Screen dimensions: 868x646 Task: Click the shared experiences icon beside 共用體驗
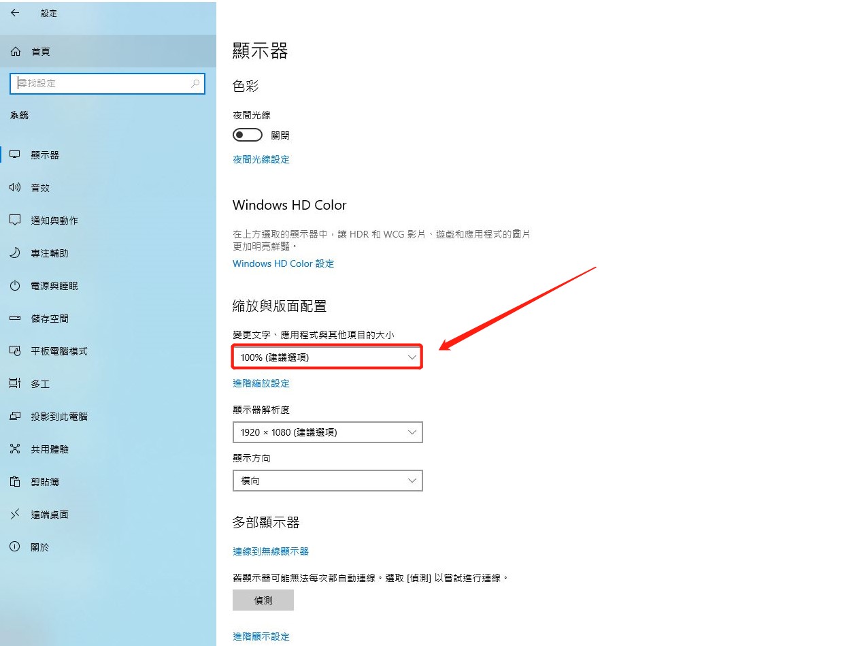[x=15, y=449]
